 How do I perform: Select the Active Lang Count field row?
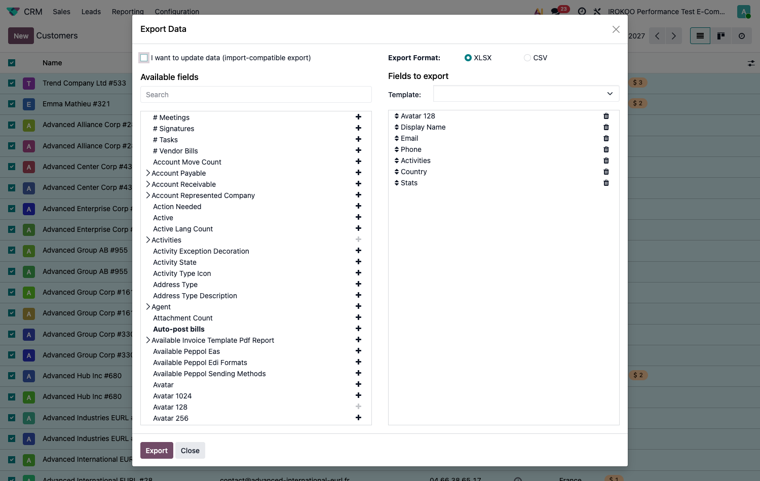point(256,229)
